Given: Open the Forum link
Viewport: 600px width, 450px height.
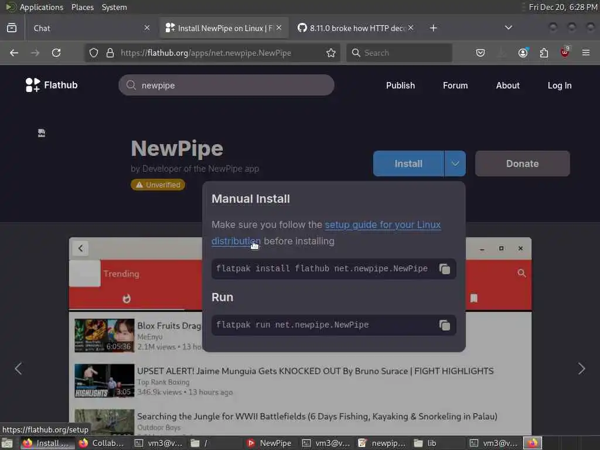Looking at the screenshot, I should click(x=455, y=86).
